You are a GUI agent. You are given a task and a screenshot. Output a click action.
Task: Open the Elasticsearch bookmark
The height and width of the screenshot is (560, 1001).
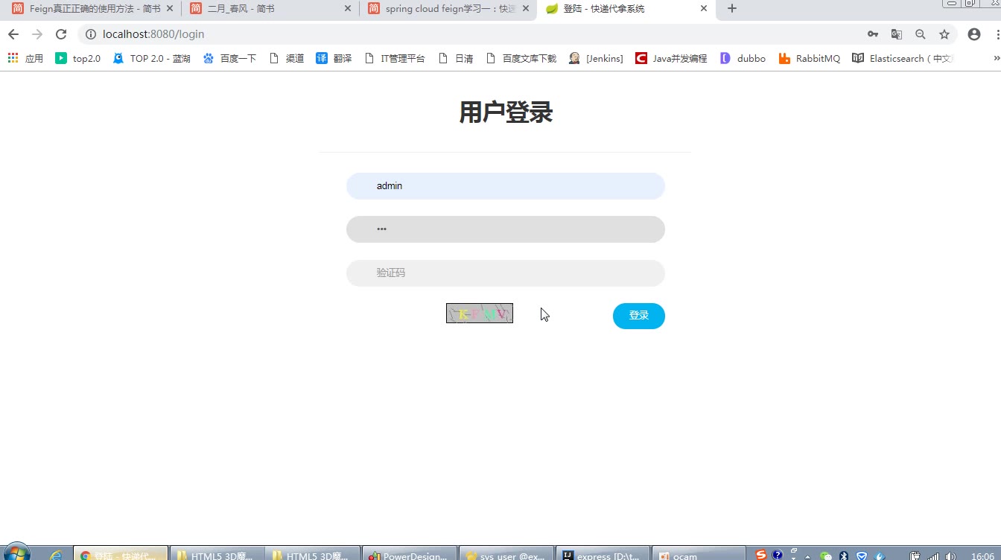pyautogui.click(x=903, y=58)
